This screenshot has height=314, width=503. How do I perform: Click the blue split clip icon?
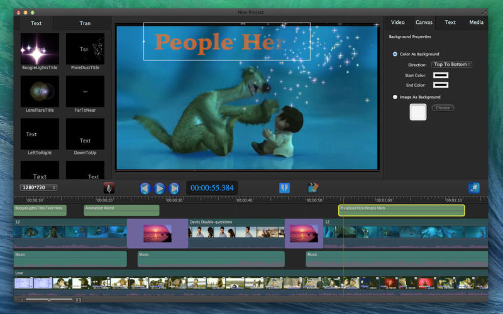pos(285,188)
